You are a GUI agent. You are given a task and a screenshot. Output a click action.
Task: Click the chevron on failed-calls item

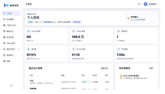(x=151, y=77)
